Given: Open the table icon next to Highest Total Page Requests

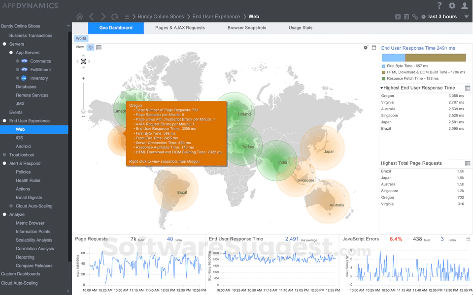Looking at the screenshot, I should click(468, 163).
